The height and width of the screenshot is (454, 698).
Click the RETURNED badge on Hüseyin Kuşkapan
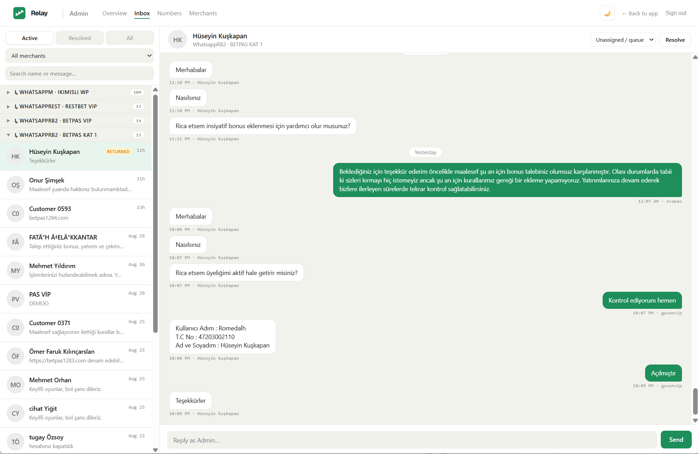(118, 151)
